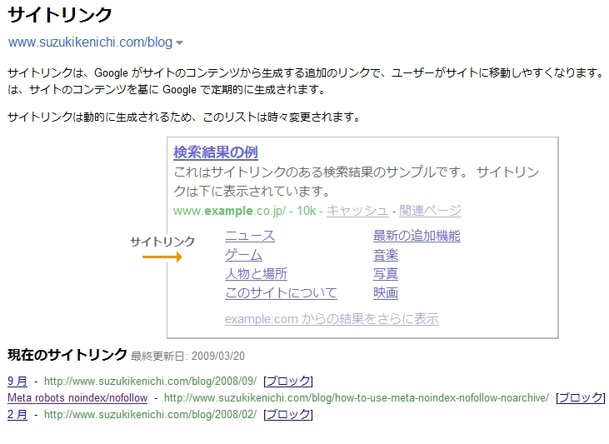This screenshot has width=609, height=444.
Task: Click the キャッシュ link in sample result
Action: pos(357,211)
